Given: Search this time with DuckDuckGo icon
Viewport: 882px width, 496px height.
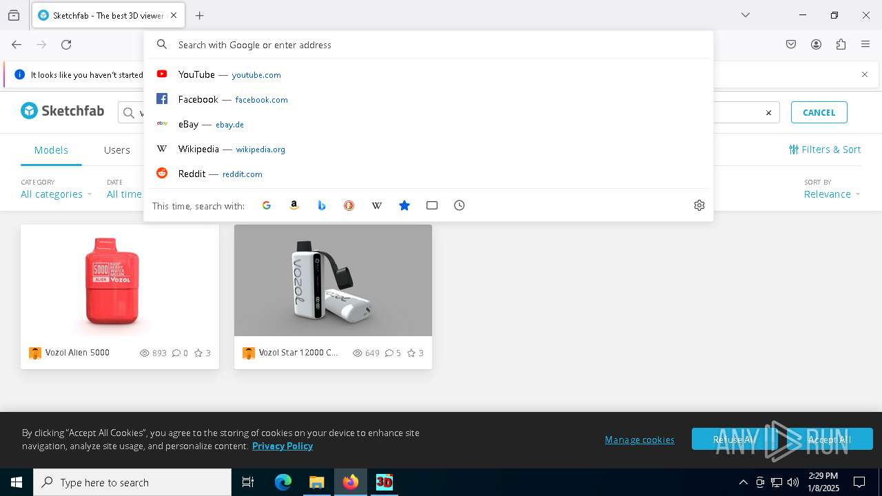Looking at the screenshot, I should [349, 205].
